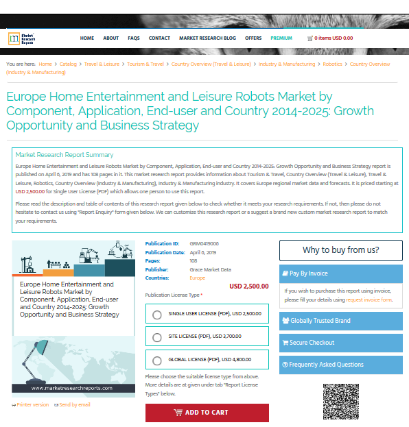Open the Home menu item
Viewport: 409px width, 427px height.
[x=87, y=38]
